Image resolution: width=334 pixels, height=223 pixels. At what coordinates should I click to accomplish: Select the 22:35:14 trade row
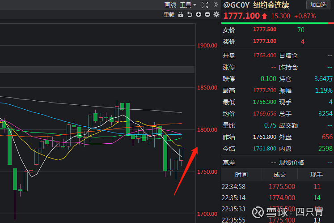pyautogui.click(x=278, y=198)
